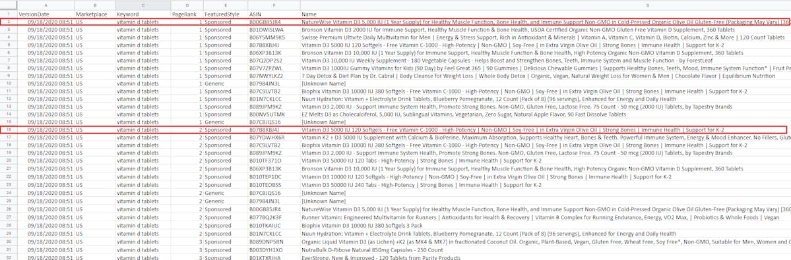Click the select-all corner of the sheet
Viewport: 791px width, 260px height.
point(9,5)
